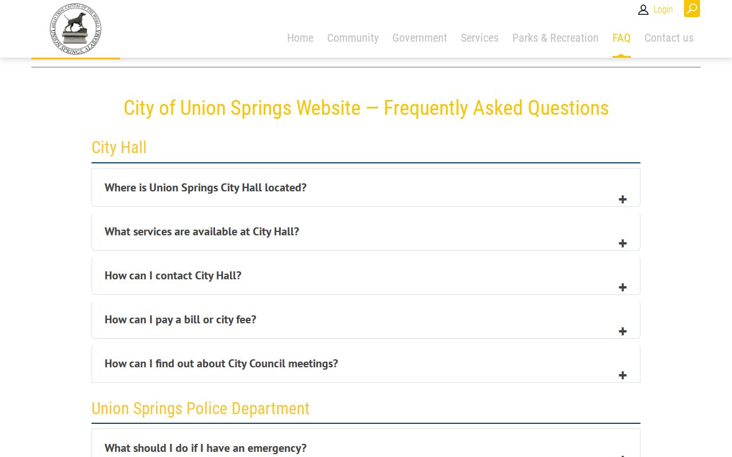Image resolution: width=732 pixels, height=457 pixels.
Task: Click question 'Where is Union Springs City Hall located?'
Action: [205, 187]
